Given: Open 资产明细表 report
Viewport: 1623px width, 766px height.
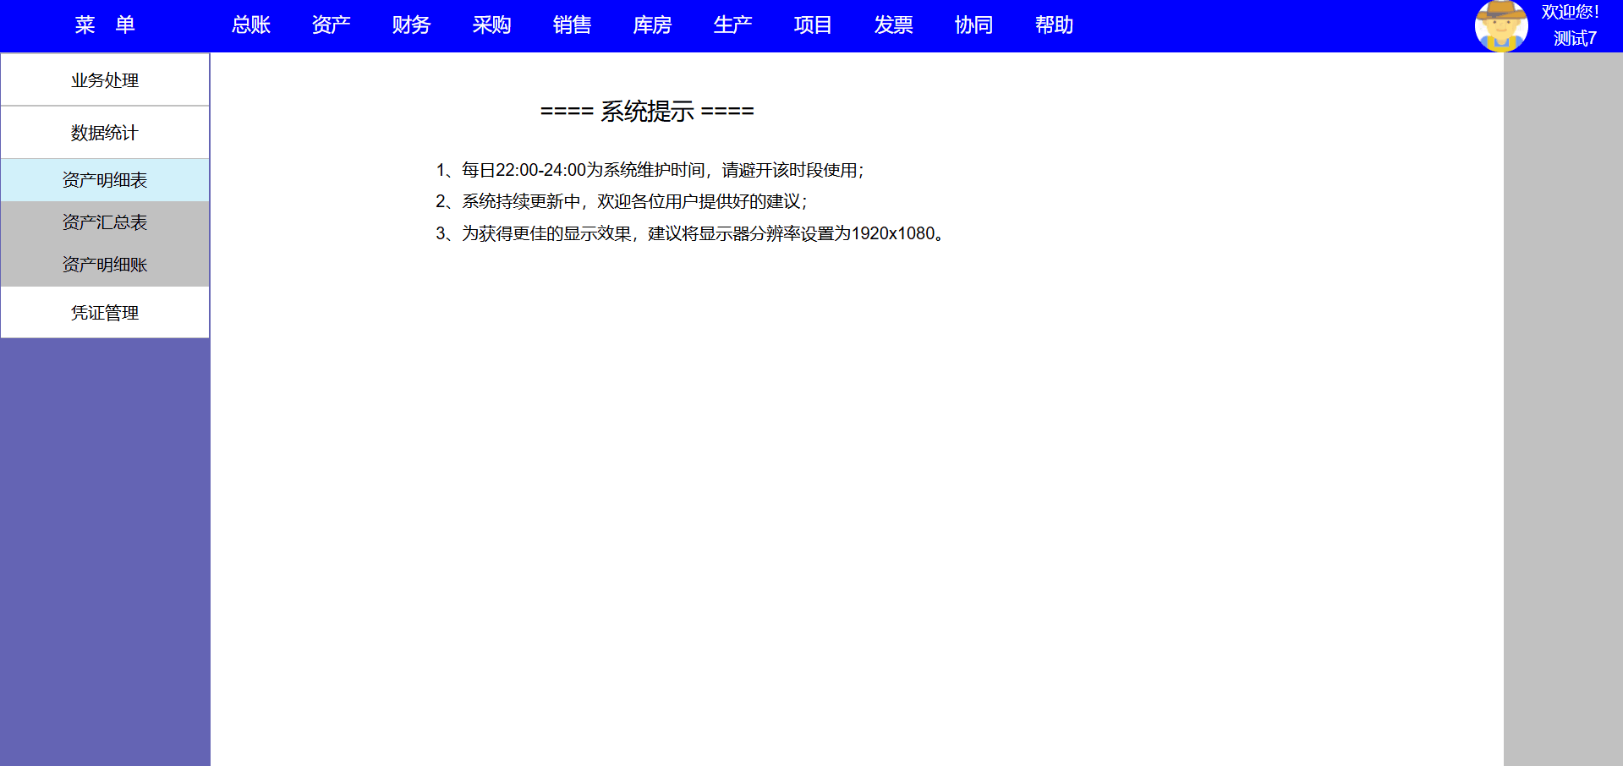Looking at the screenshot, I should 105,180.
